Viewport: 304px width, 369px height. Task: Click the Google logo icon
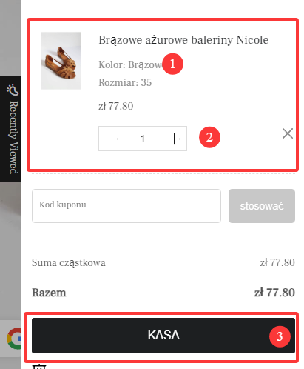15,339
